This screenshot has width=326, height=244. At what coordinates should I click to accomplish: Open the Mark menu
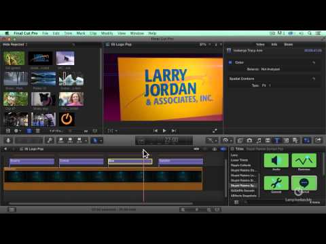coord(81,33)
